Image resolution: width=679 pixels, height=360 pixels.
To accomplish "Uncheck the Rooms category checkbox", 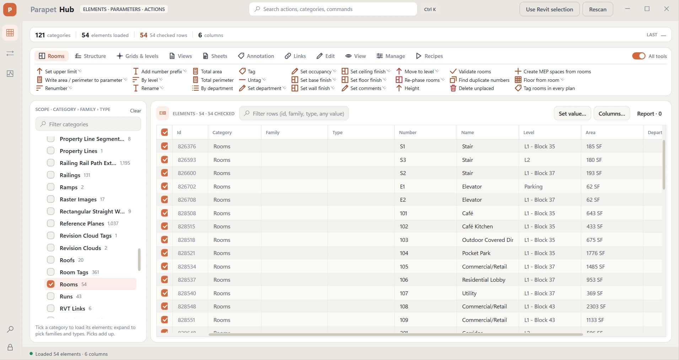I will click(51, 284).
